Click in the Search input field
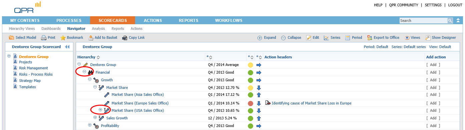 coord(423,21)
